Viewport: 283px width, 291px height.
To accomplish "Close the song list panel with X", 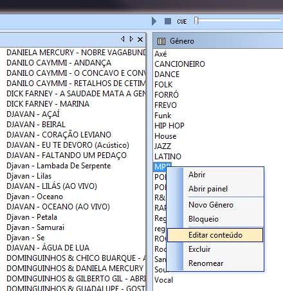I will pyautogui.click(x=140, y=39).
